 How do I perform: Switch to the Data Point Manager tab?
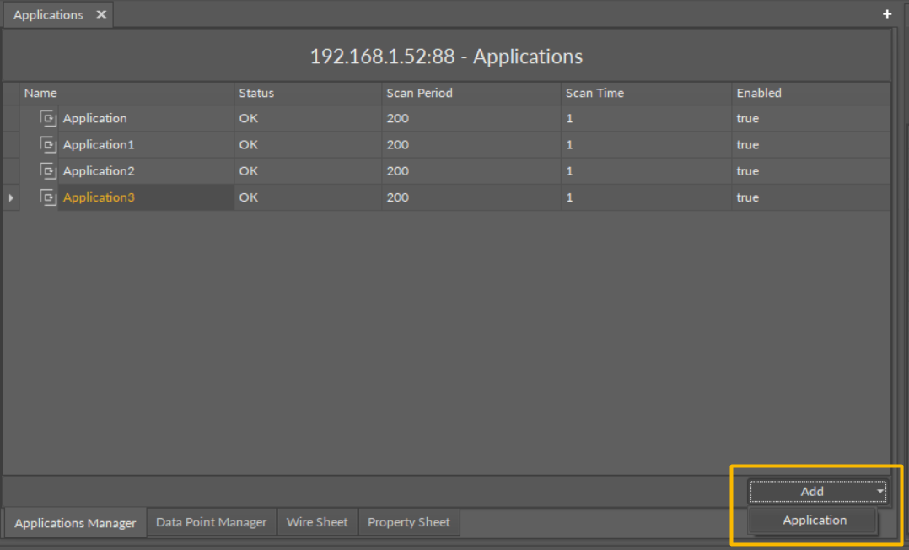click(x=211, y=522)
